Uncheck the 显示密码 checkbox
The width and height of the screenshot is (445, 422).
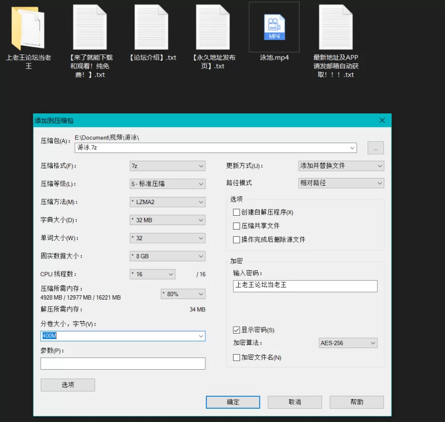click(x=237, y=330)
